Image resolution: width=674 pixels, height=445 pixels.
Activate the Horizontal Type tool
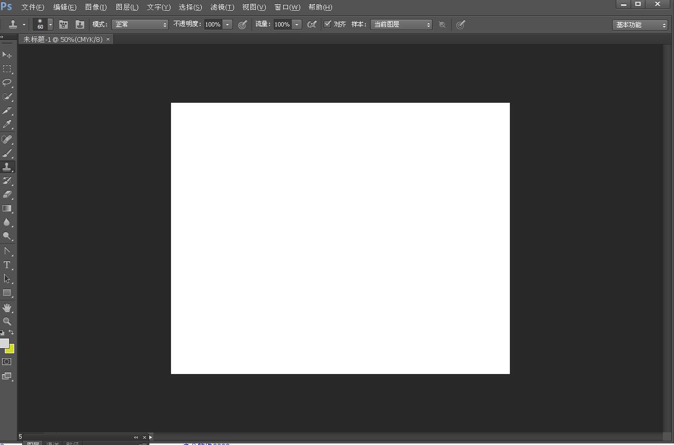point(7,265)
